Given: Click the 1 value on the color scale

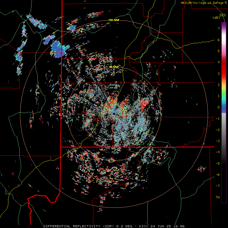Looking at the screenshot, I should click(x=219, y=96).
